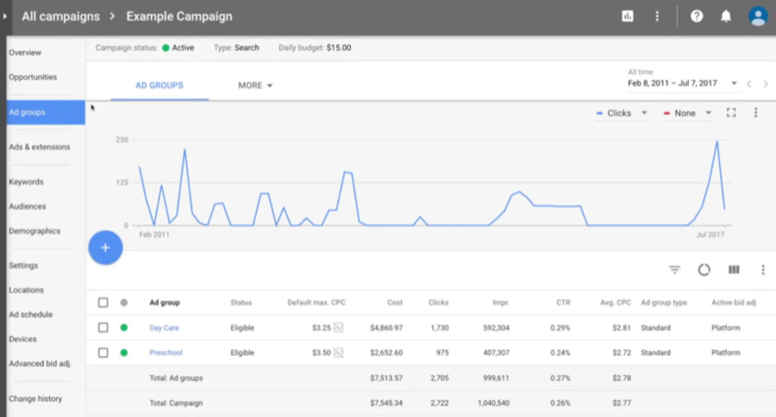Toggle the select-all header checkbox
The width and height of the screenshot is (776, 417).
click(x=103, y=302)
